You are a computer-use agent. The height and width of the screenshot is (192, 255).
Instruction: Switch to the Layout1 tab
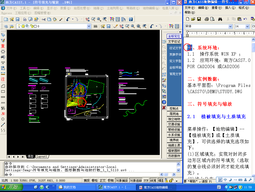coord(42,156)
